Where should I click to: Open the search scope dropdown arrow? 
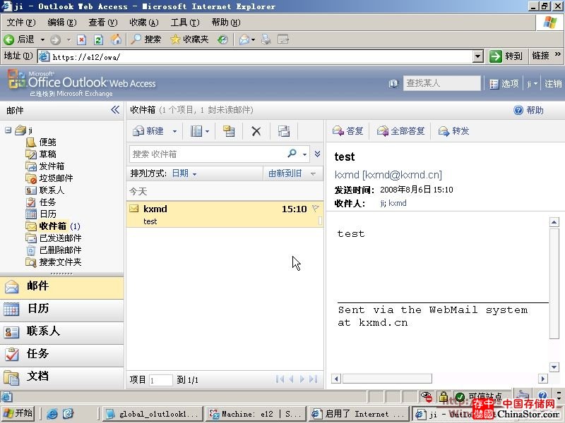coord(305,154)
